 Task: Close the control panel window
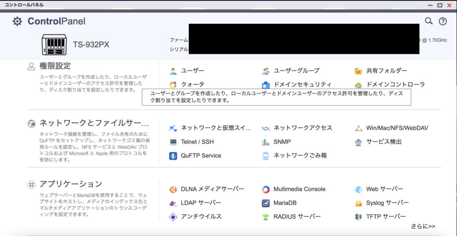coord(449,5)
